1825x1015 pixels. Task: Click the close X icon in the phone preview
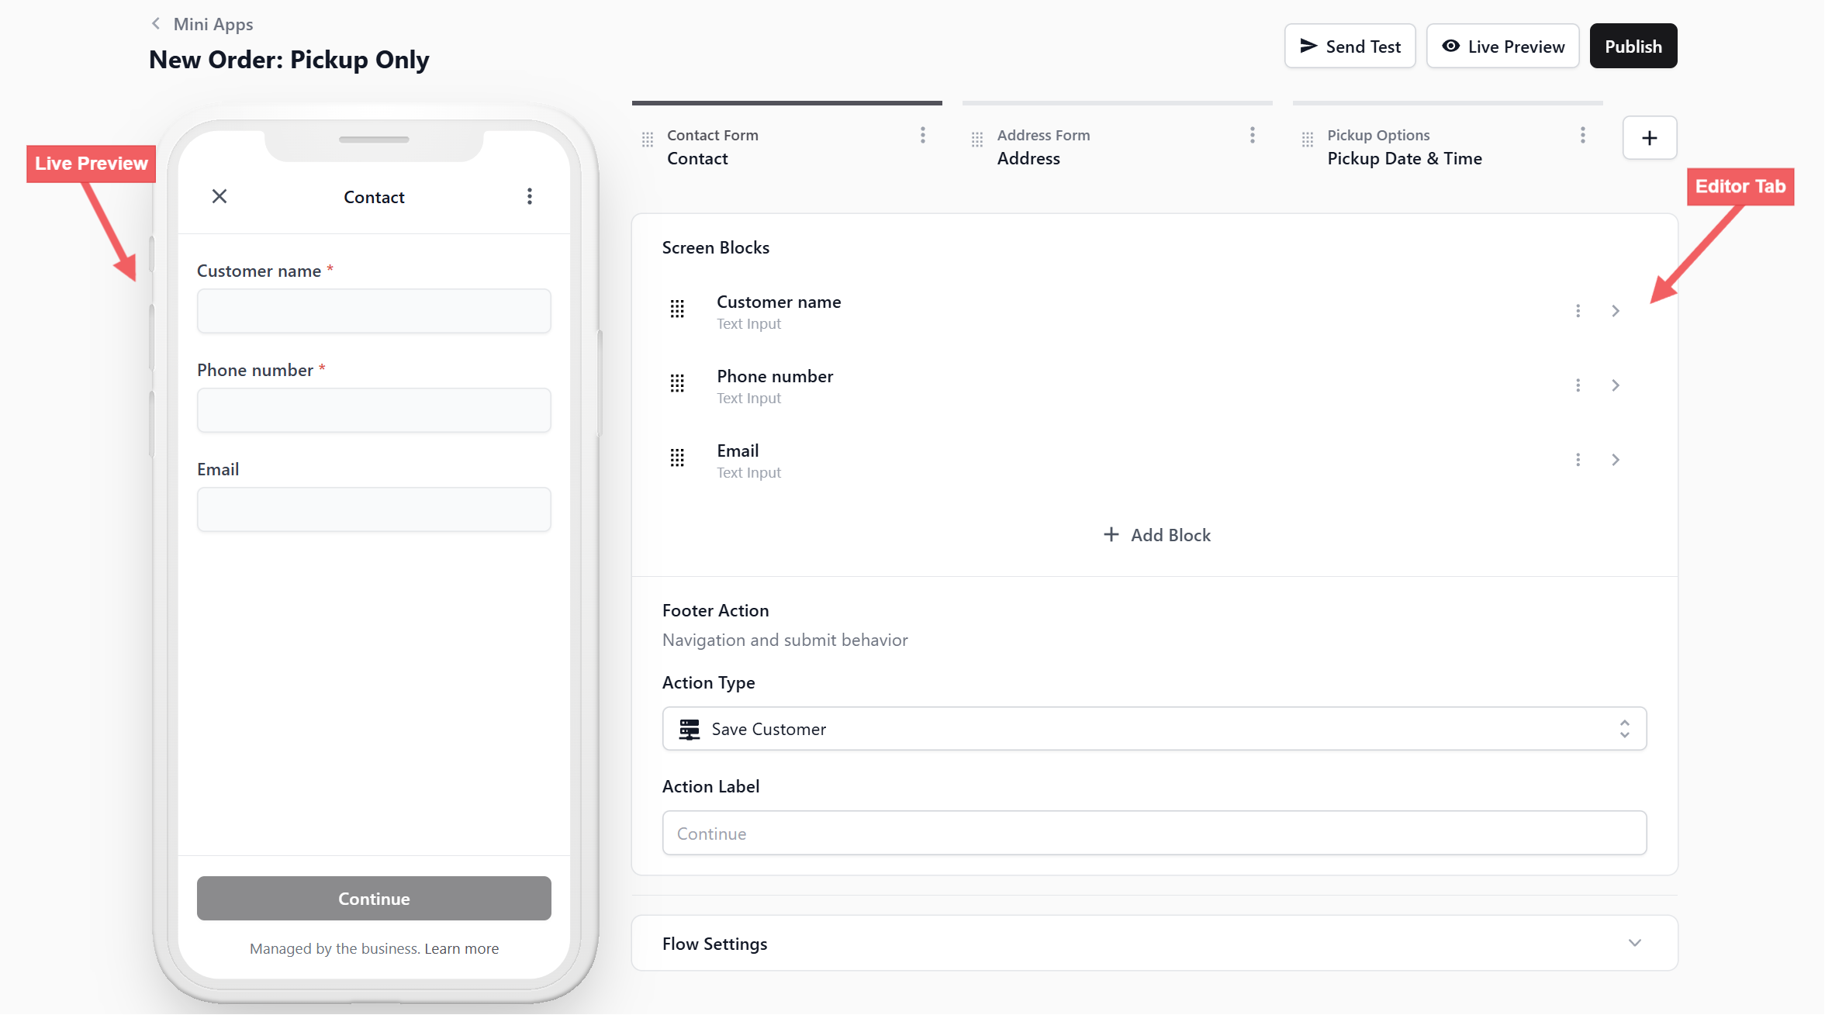coord(219,196)
